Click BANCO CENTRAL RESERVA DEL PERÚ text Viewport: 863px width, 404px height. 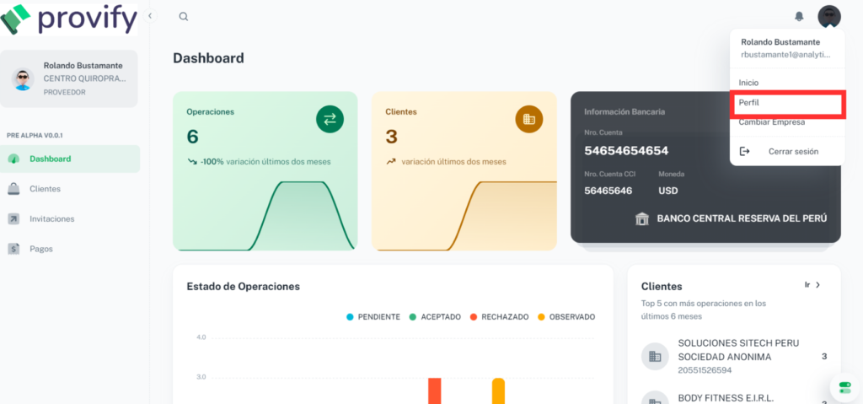pos(742,218)
